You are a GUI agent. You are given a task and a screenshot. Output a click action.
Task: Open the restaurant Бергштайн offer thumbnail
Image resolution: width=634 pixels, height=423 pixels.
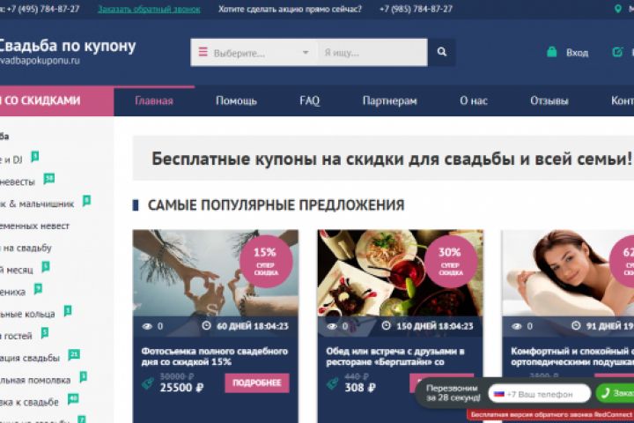pyautogui.click(x=400, y=273)
